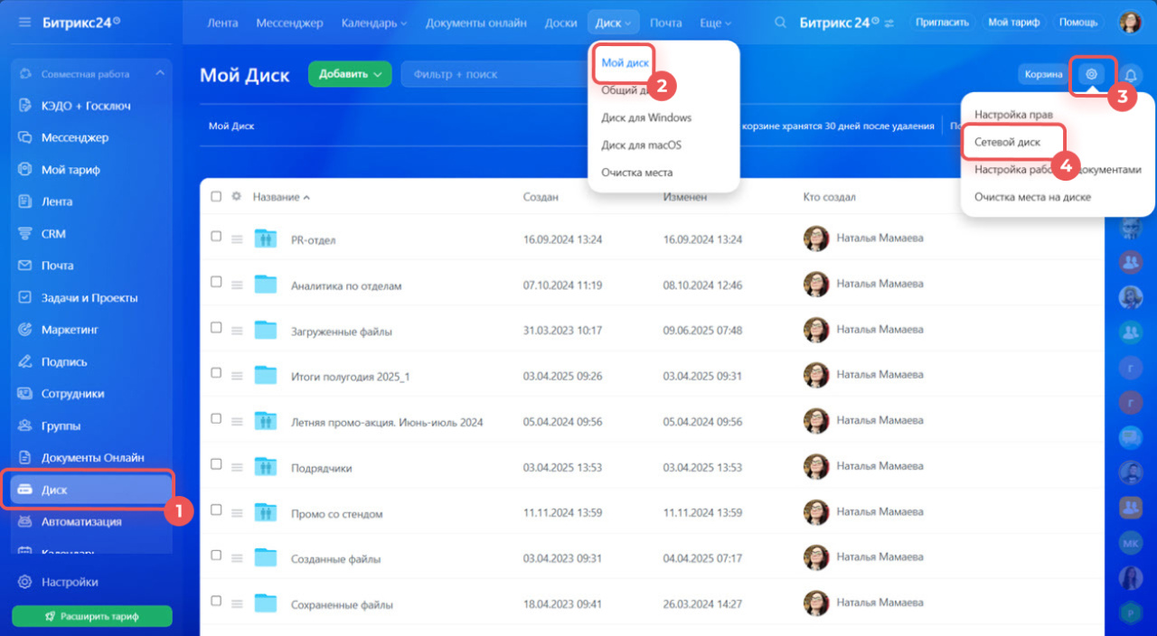Click the table settings gear beside Название

tap(237, 196)
